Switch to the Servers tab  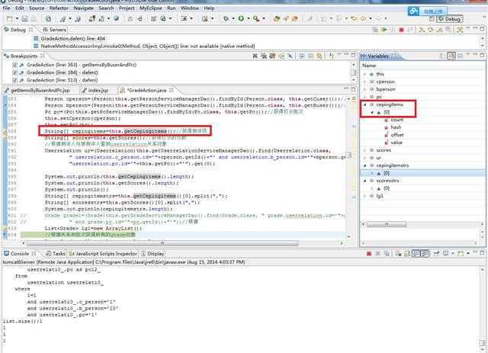55,30
